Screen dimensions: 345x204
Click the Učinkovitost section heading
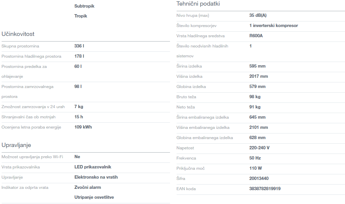[18, 34]
